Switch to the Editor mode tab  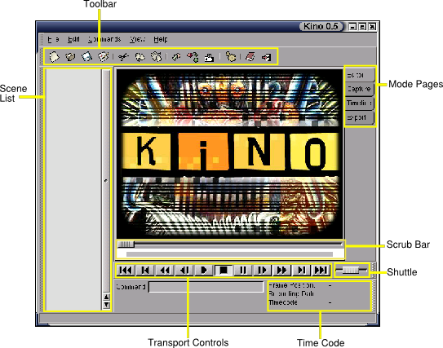pyautogui.click(x=360, y=75)
